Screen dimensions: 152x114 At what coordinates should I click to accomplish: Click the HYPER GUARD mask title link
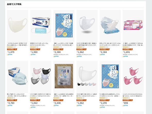pos(18,44)
